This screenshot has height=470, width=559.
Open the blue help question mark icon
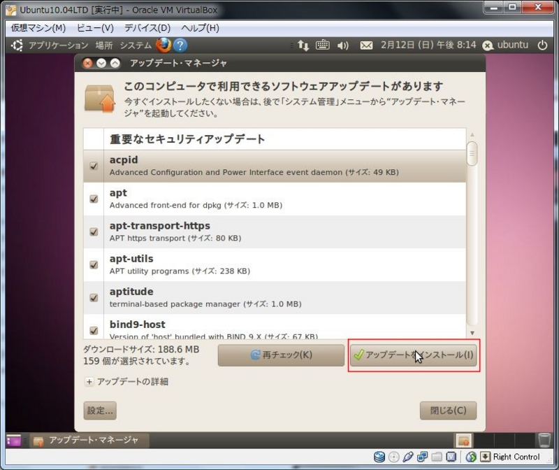point(180,45)
